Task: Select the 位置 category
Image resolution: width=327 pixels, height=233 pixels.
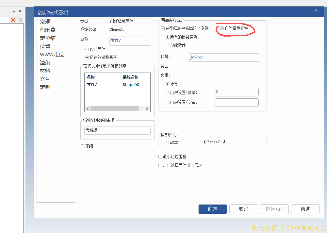Action: click(x=44, y=46)
